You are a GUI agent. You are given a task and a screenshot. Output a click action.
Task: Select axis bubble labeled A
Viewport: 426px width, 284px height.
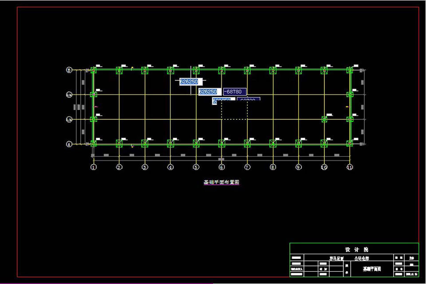[x=69, y=144]
